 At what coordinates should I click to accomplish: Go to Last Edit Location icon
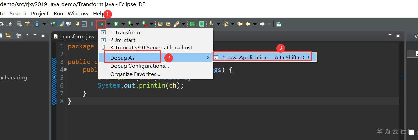[x=240, y=24]
